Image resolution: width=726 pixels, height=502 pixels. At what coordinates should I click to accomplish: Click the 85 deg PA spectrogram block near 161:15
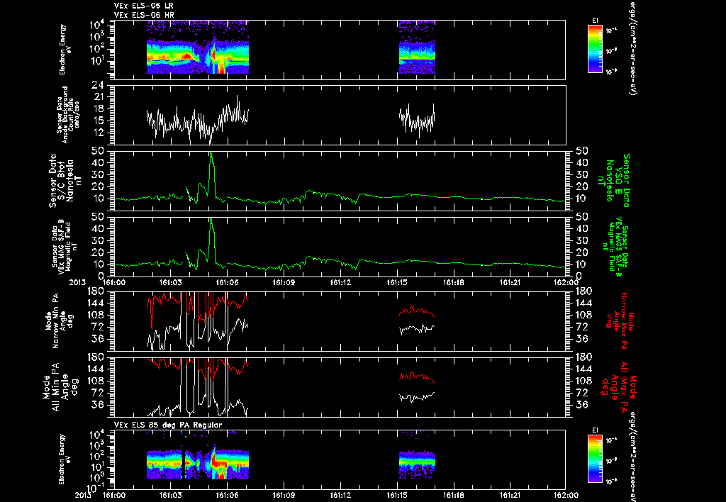pos(417,464)
